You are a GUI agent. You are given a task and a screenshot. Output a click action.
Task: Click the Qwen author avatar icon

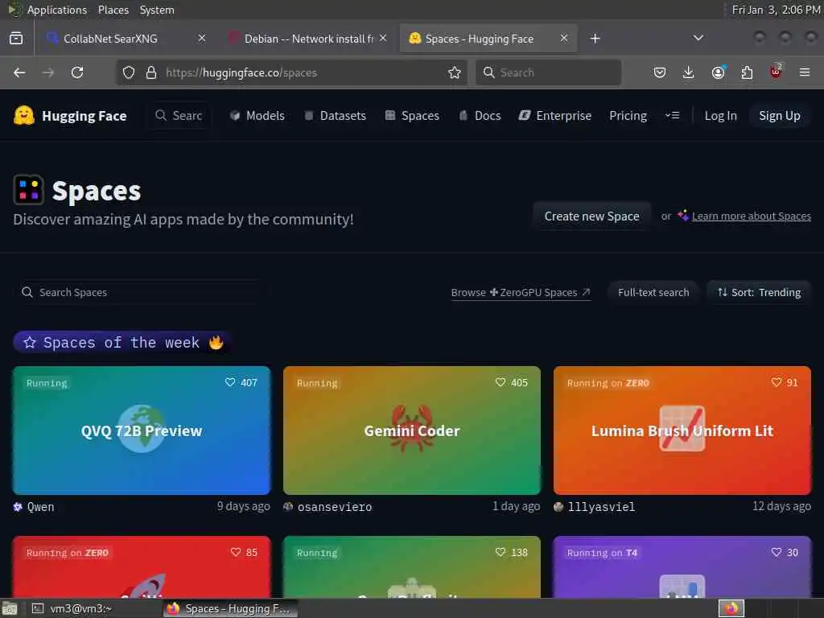(x=18, y=507)
